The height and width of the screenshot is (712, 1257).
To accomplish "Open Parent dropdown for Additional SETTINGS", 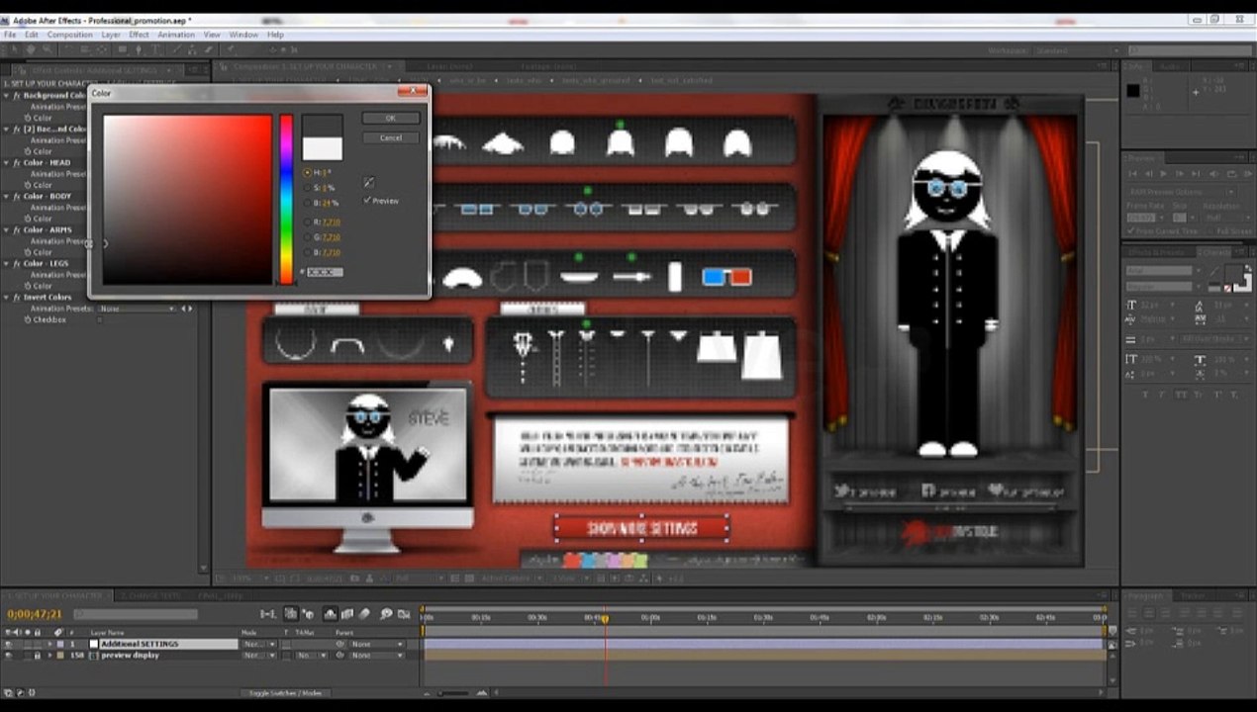I will click(x=377, y=644).
